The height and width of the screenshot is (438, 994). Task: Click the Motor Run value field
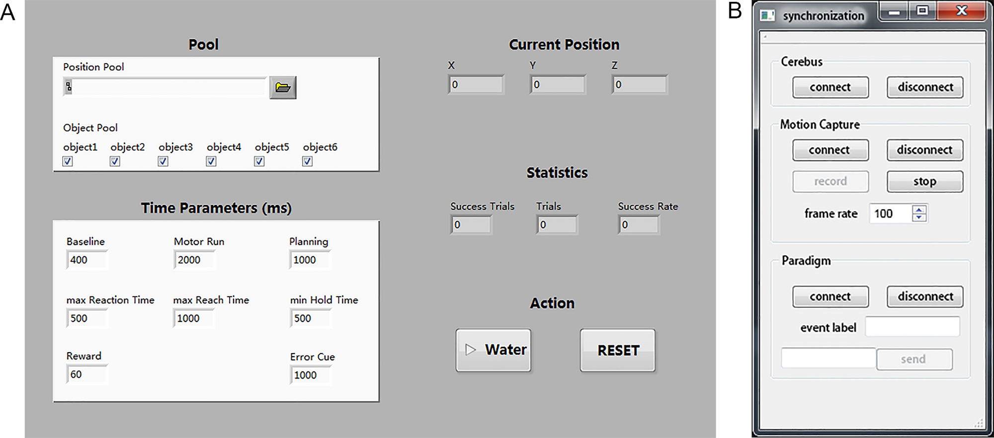pos(194,260)
